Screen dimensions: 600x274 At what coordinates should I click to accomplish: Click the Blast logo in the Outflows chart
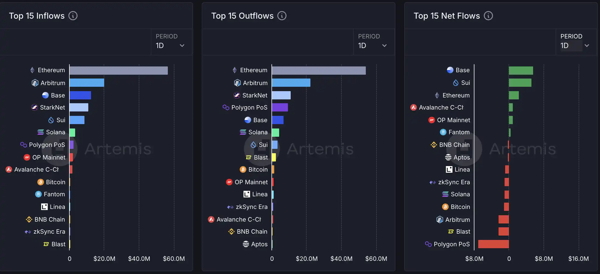(x=248, y=157)
